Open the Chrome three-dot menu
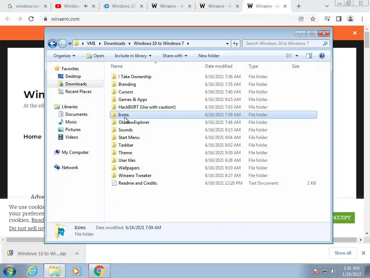The image size is (370, 278). pos(362,19)
